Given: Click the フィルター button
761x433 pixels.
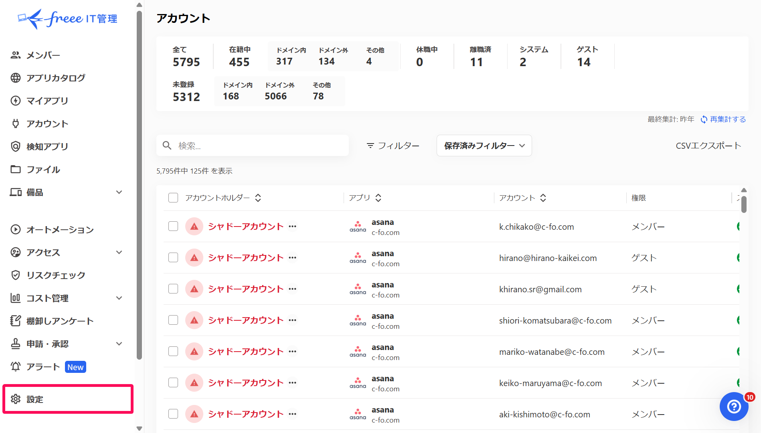Looking at the screenshot, I should click(393, 146).
